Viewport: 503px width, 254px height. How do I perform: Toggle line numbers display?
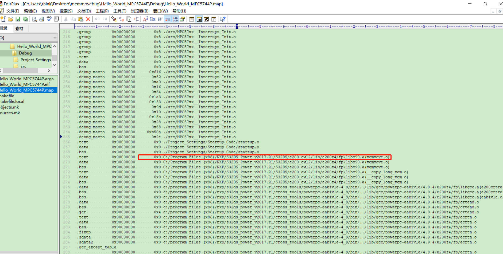[x=175, y=19]
